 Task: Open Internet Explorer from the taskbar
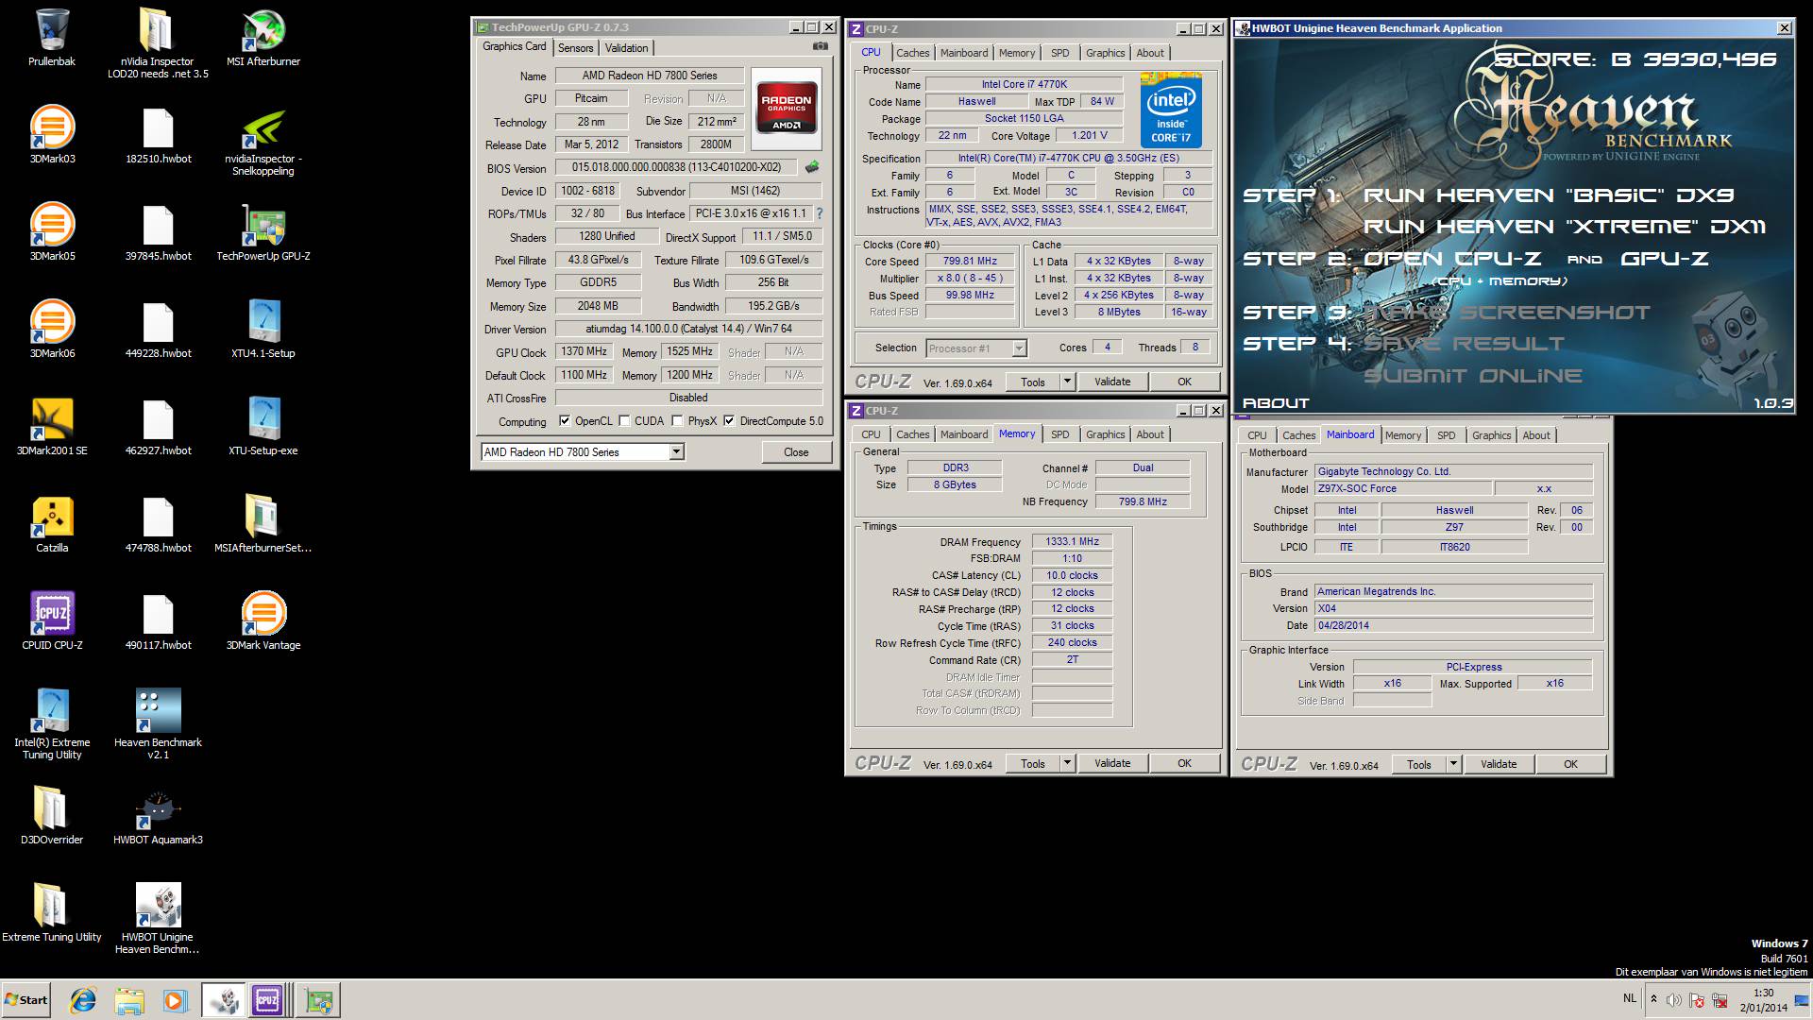[83, 1000]
